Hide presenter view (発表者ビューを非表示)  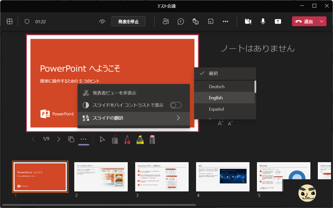click(133, 93)
